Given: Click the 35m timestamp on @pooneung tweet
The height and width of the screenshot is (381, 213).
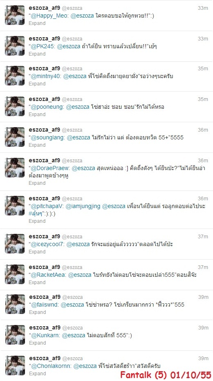Looking at the screenshot, I should pos(203,99).
